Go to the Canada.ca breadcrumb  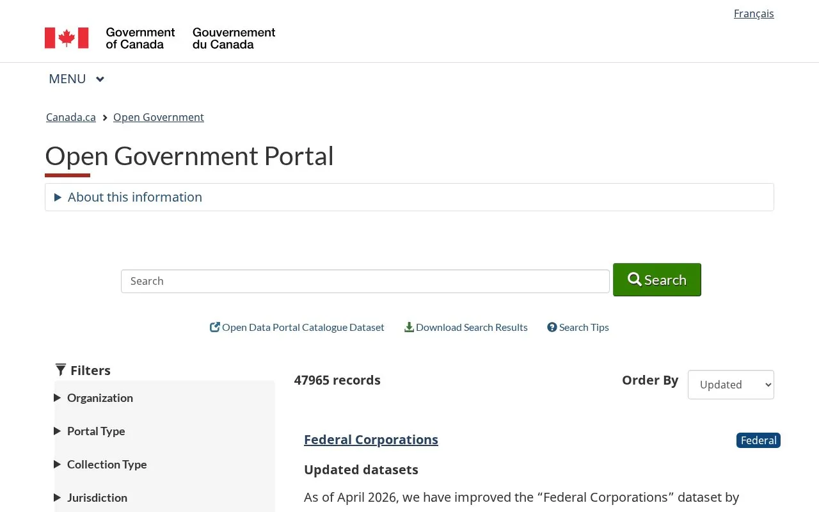[71, 117]
